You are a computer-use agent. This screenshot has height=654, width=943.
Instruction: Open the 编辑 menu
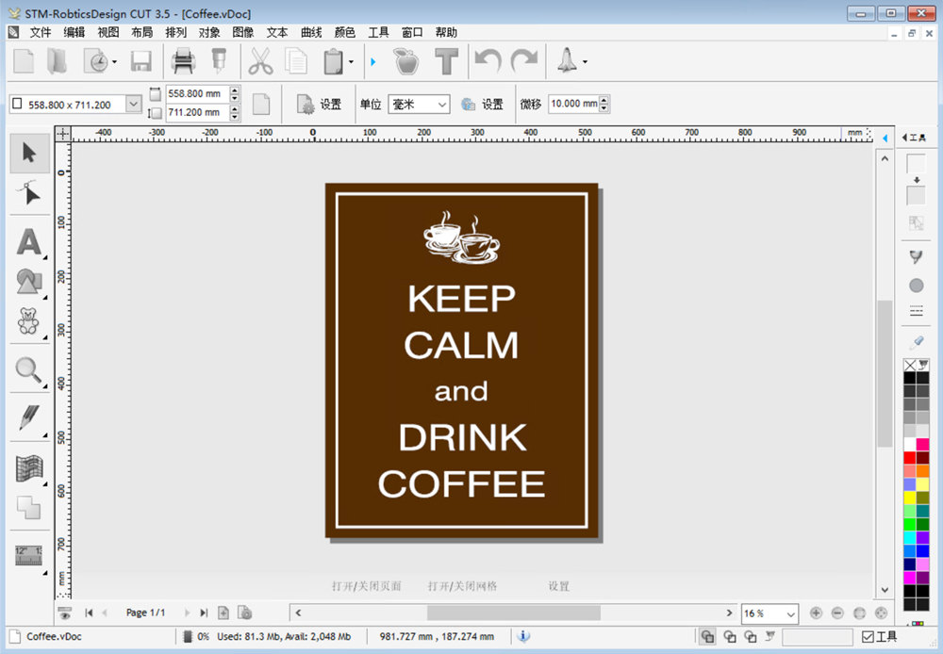click(74, 32)
